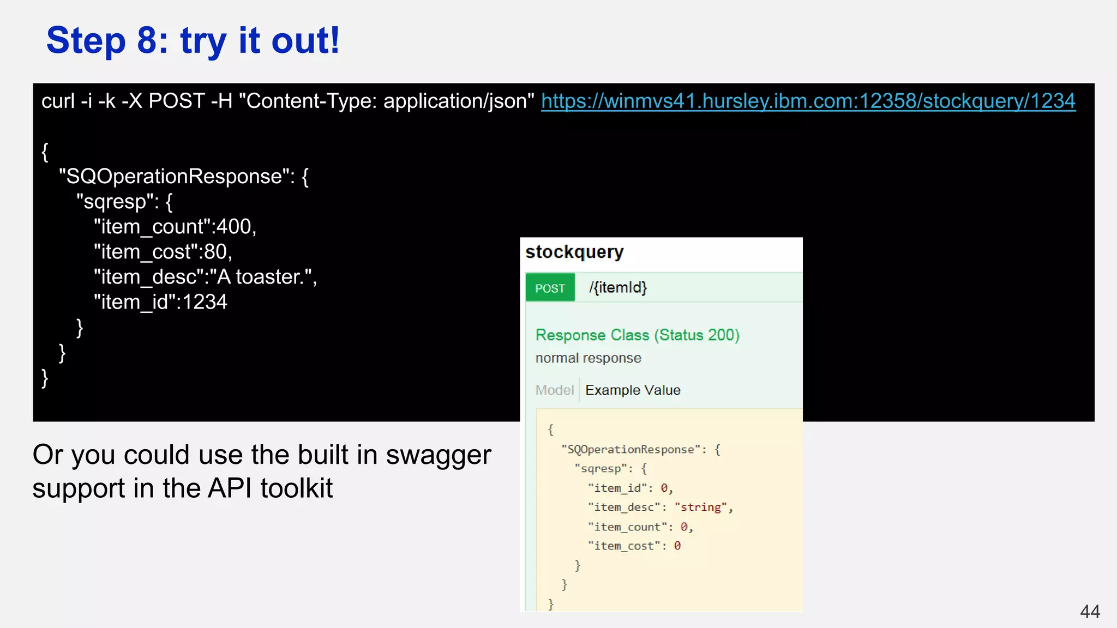Screen dimensions: 1117x628
Task: Click the "item_count":400 line in the curl output
Action: [175, 227]
